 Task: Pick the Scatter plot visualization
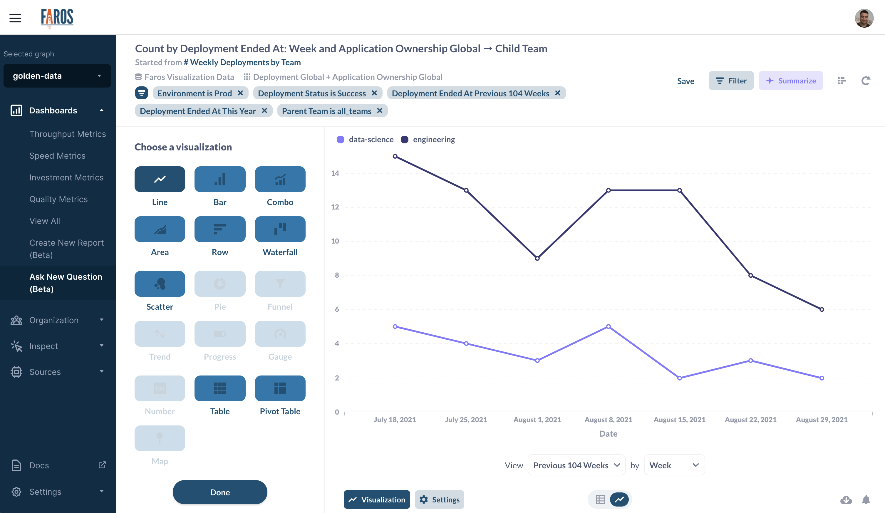coord(160,283)
